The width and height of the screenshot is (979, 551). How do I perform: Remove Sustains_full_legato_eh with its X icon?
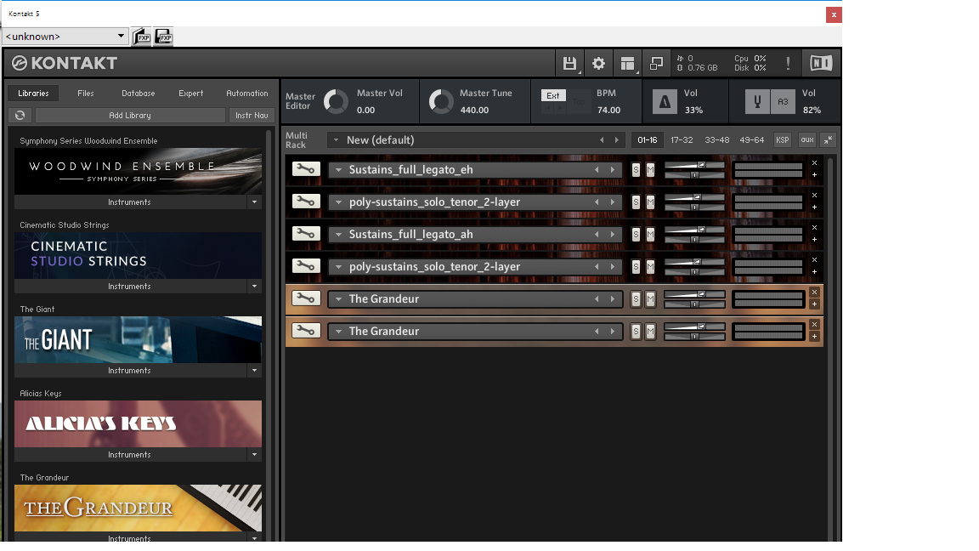(814, 163)
